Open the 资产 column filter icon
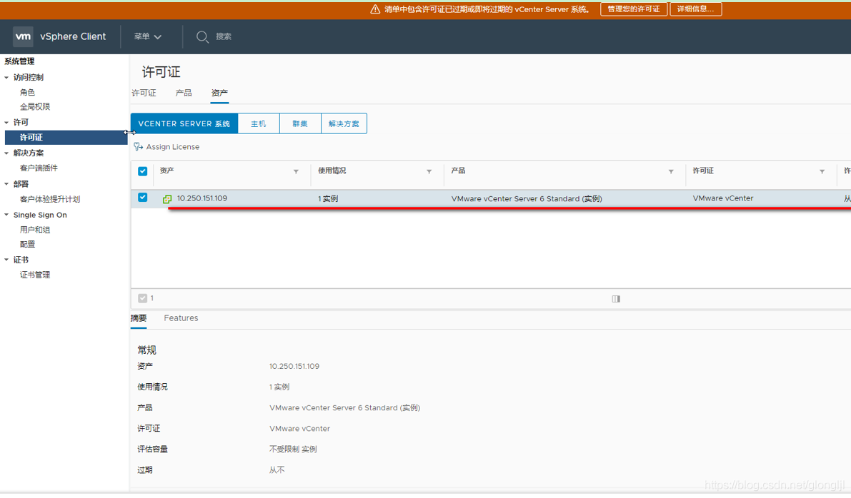The height and width of the screenshot is (498, 851). click(x=296, y=172)
